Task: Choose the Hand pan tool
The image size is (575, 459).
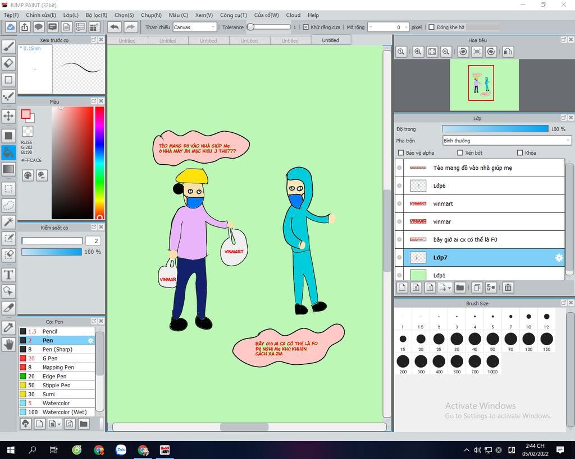Action: click(8, 344)
